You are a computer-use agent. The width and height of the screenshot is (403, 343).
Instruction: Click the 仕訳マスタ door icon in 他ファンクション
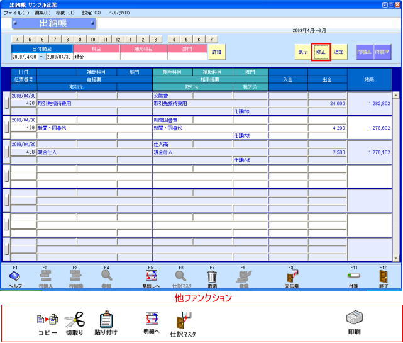pos(184,320)
